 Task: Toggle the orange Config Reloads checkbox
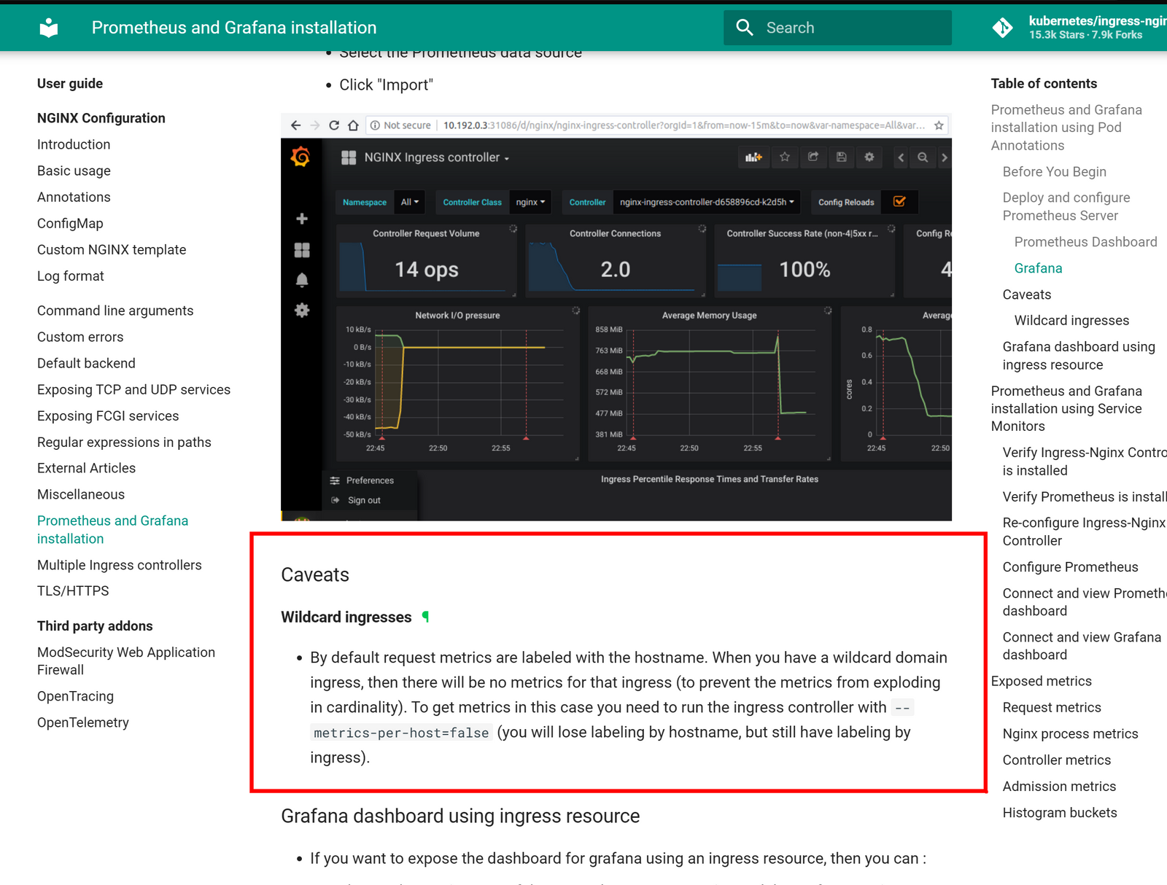900,202
